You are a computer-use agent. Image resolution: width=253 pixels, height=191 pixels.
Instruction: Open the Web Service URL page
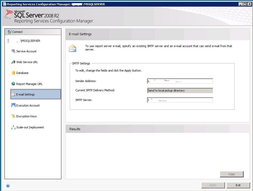27,62
